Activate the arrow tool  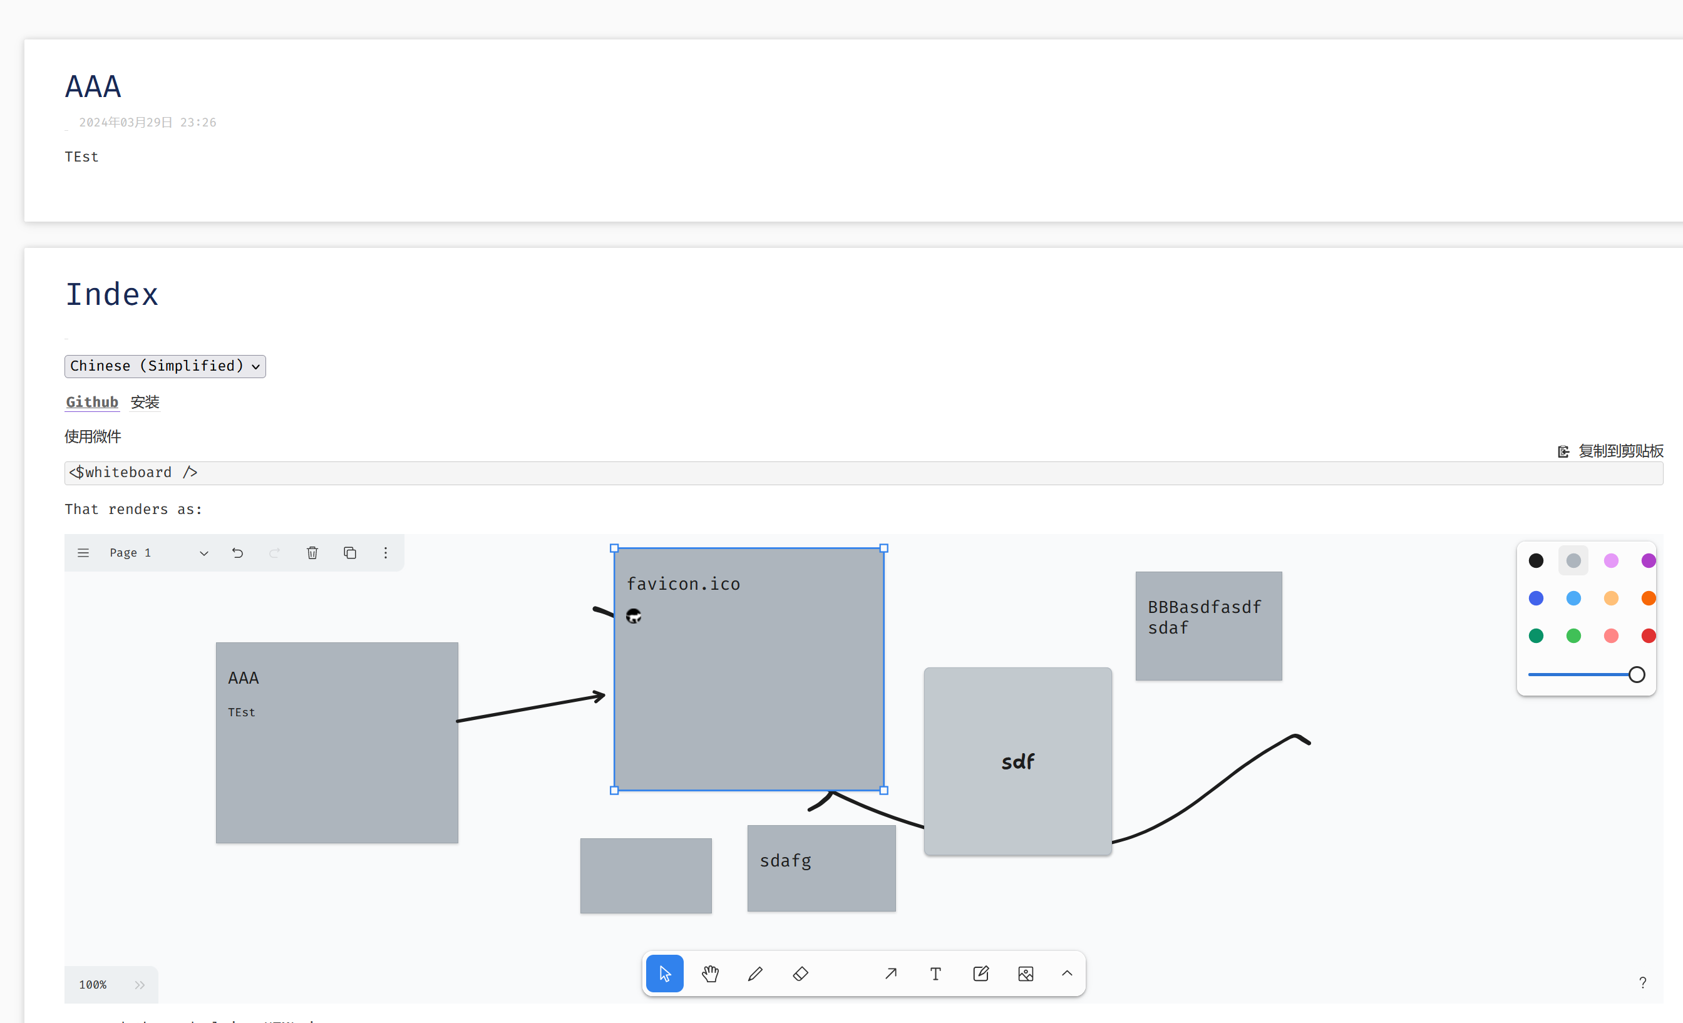(x=891, y=973)
